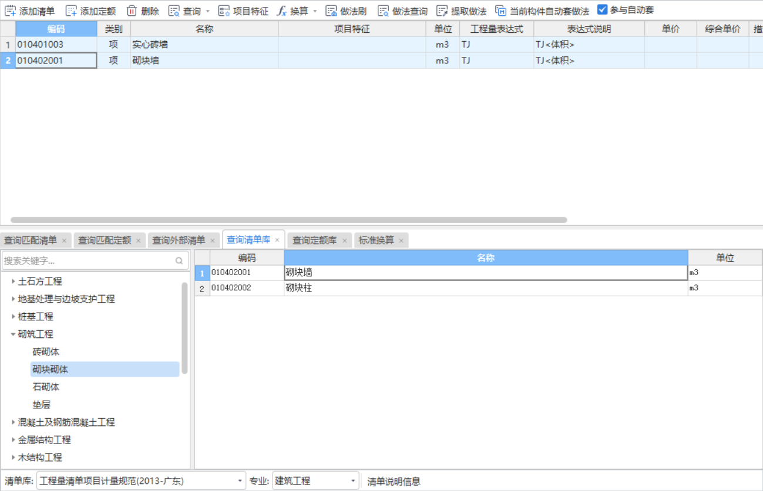Screen dimensions: 763x491
Task: Click code 010402001 in the lower list
Action: pos(247,273)
